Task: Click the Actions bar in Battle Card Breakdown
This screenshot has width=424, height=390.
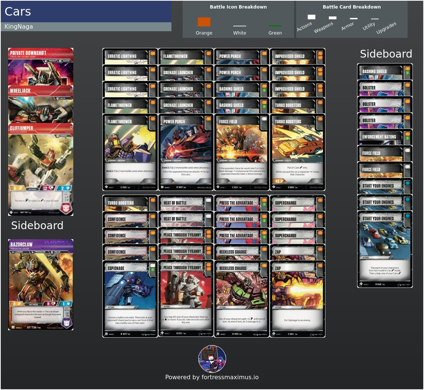Action: (x=312, y=17)
